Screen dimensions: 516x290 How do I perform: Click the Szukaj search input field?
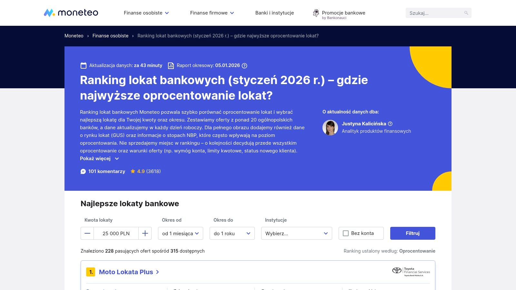point(435,13)
